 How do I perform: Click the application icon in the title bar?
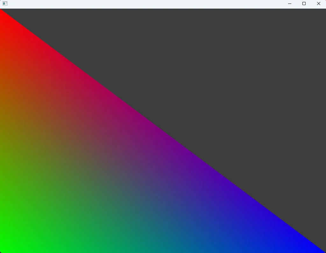[x=5, y=4]
